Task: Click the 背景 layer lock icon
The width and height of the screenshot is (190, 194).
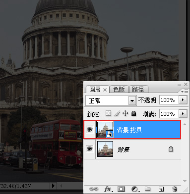Action: (171, 149)
